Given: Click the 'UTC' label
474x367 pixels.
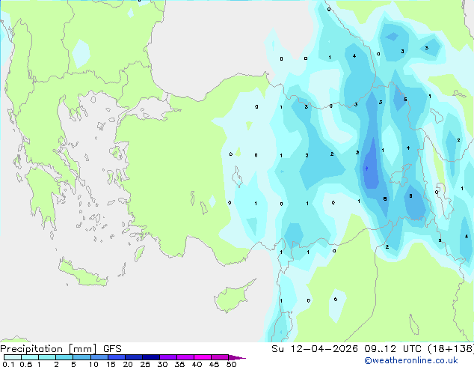Looking at the screenshot, I should [412, 349].
